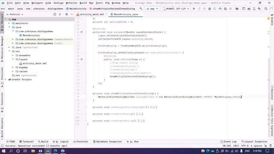274x154 pixels.
Task: Close the activity_main.xml tab
Action: point(106,14)
